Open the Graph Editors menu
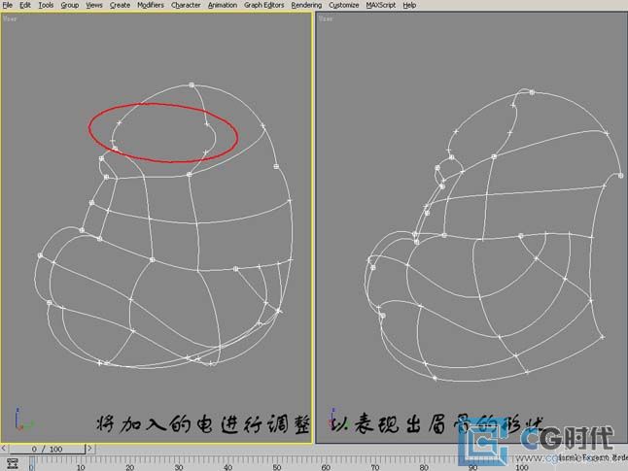 [264, 5]
